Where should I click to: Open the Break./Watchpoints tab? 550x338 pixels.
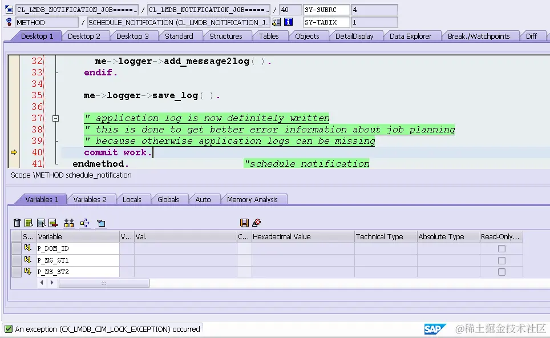click(479, 36)
